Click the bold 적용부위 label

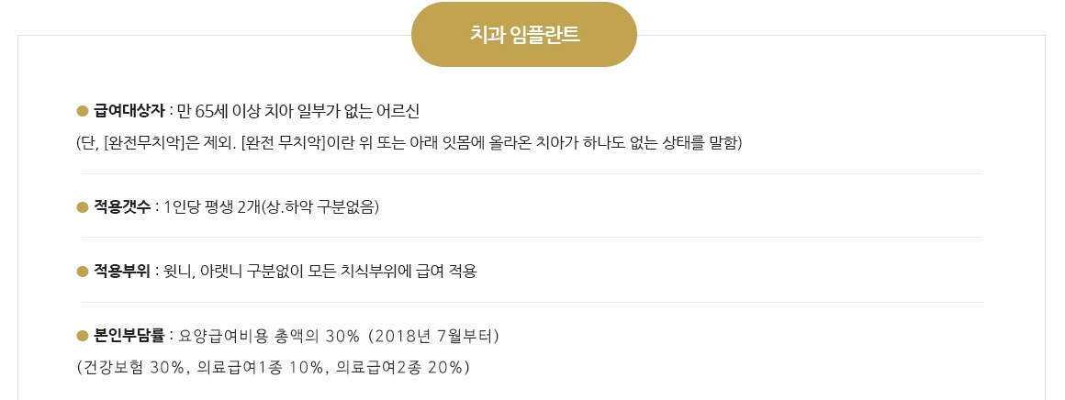click(x=122, y=272)
